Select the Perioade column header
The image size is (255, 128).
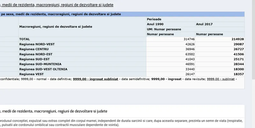154,19
